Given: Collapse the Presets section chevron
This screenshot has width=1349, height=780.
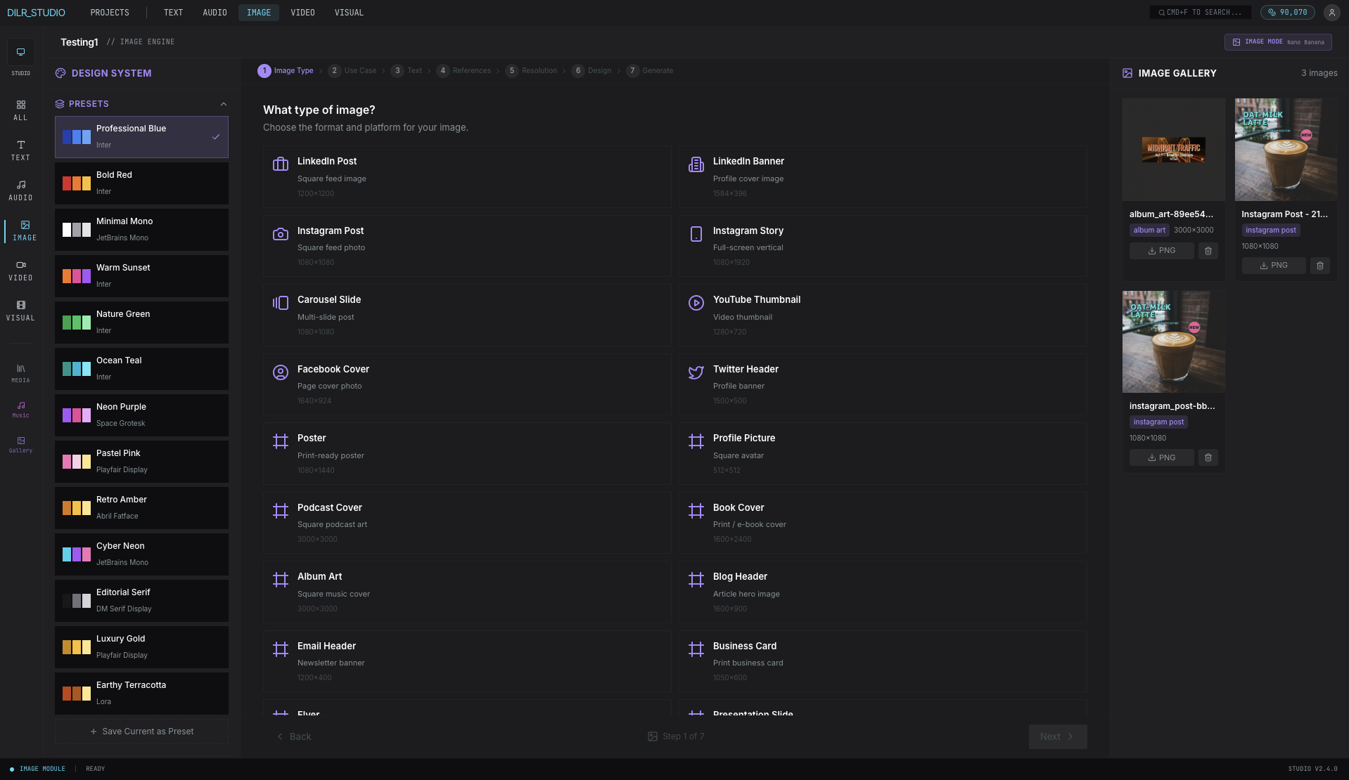Looking at the screenshot, I should (x=223, y=104).
